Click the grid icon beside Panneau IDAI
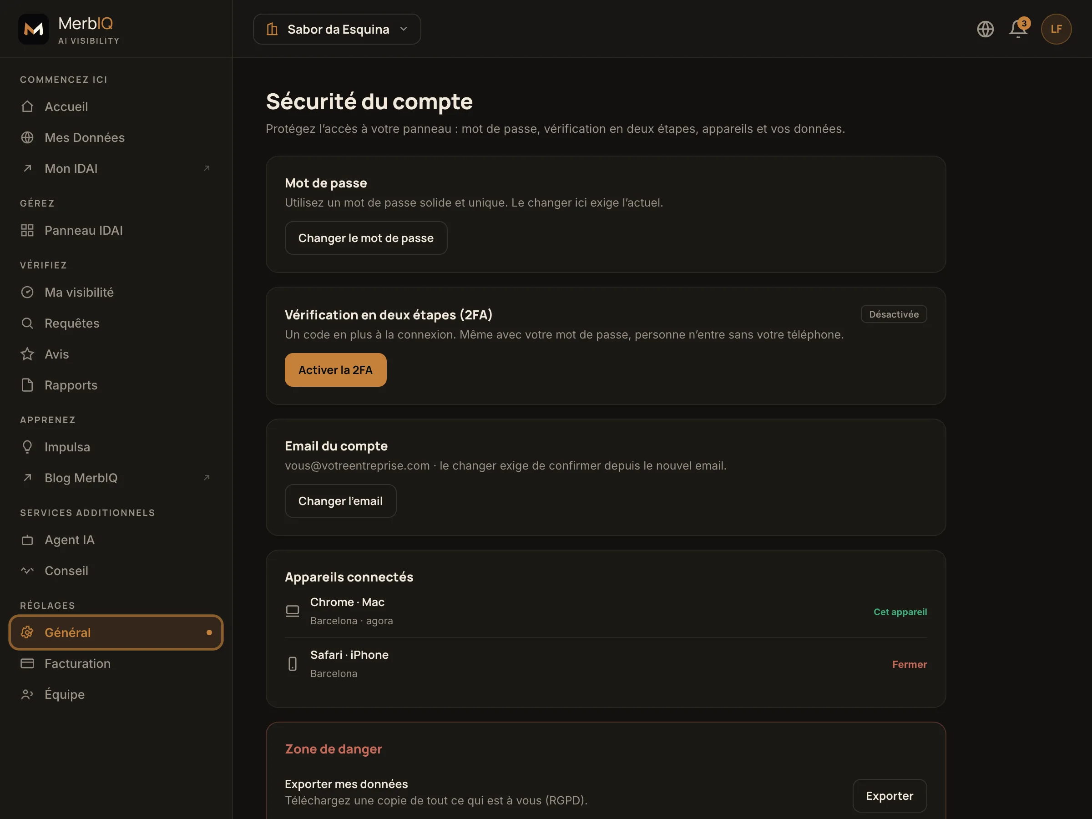The width and height of the screenshot is (1092, 819). (x=27, y=231)
